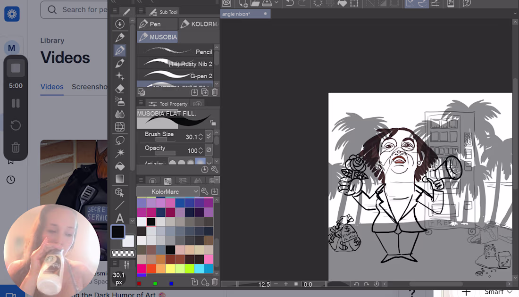
Task: Click the Undo arrow in the command bar
Action: tap(290, 3)
